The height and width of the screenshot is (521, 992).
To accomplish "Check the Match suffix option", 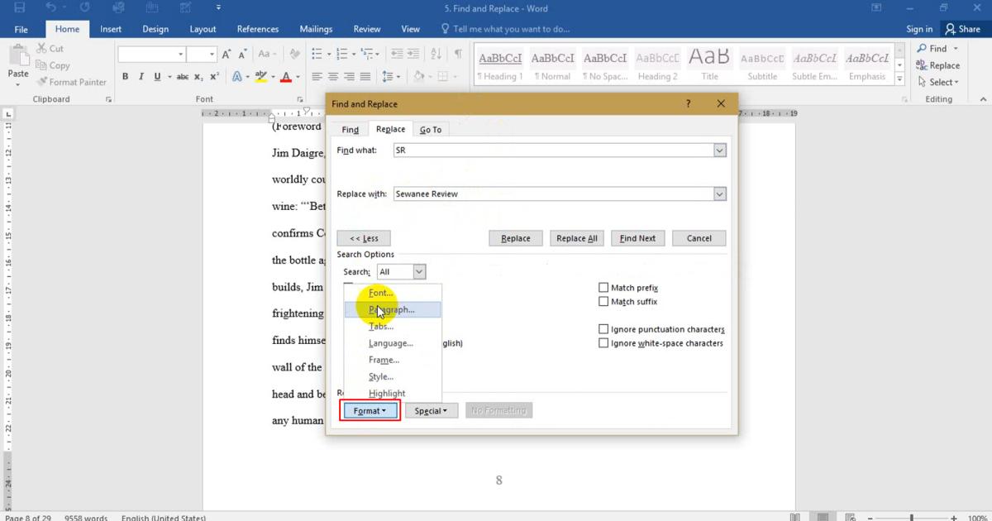I will pos(603,302).
